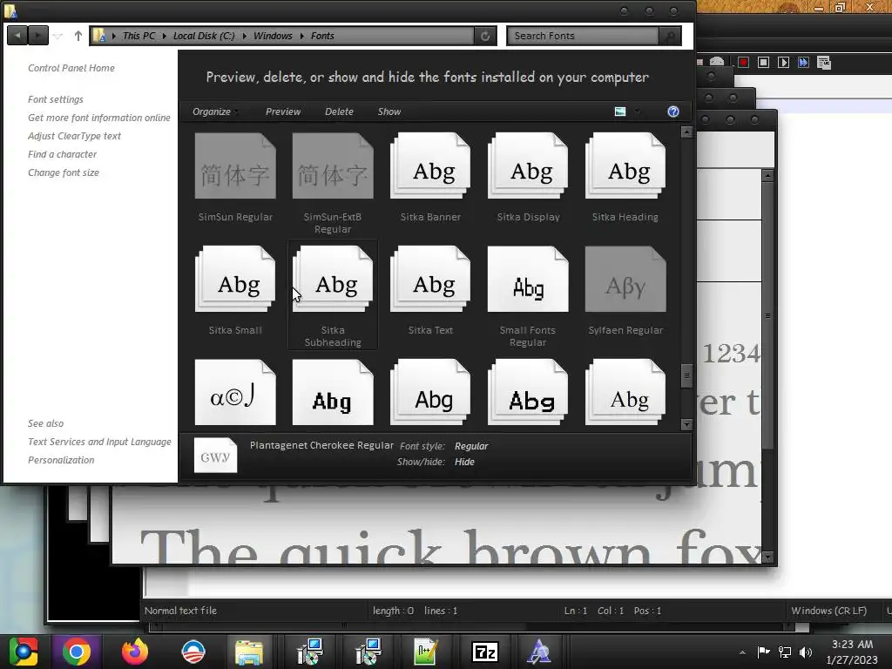The width and height of the screenshot is (892, 669).
Task: Select the Sitka Heading font family
Action: click(625, 178)
